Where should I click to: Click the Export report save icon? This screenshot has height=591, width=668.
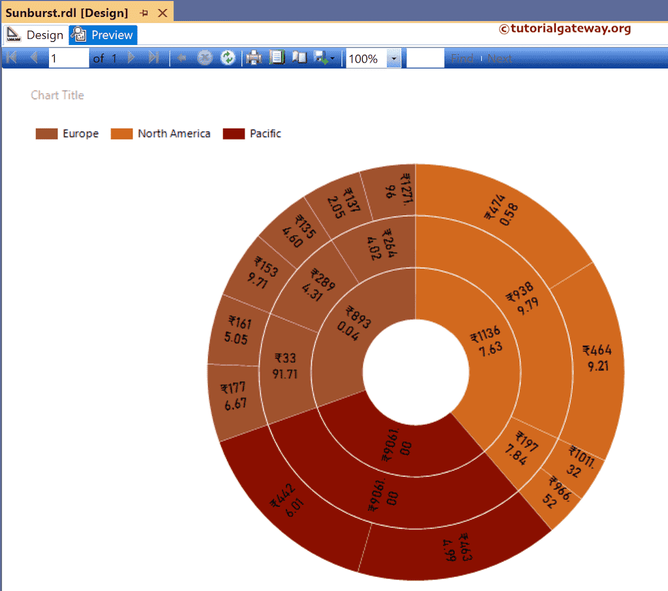click(x=321, y=57)
